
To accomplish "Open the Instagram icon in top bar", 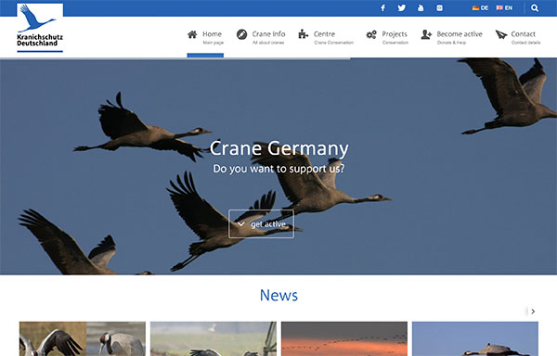I will point(439,7).
